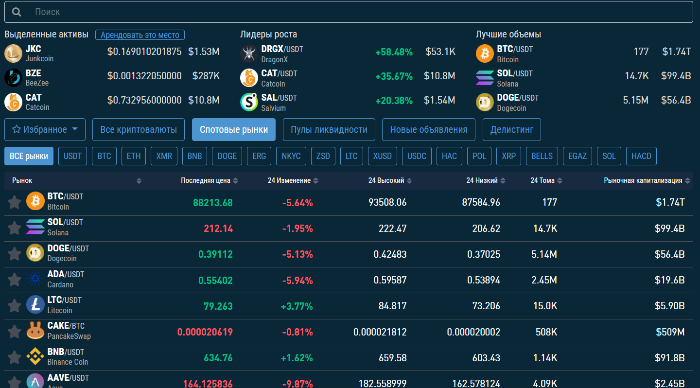Image resolution: width=700 pixels, height=388 pixels.
Task: Star BTC/USDT as a favorite
Action: pyautogui.click(x=14, y=202)
